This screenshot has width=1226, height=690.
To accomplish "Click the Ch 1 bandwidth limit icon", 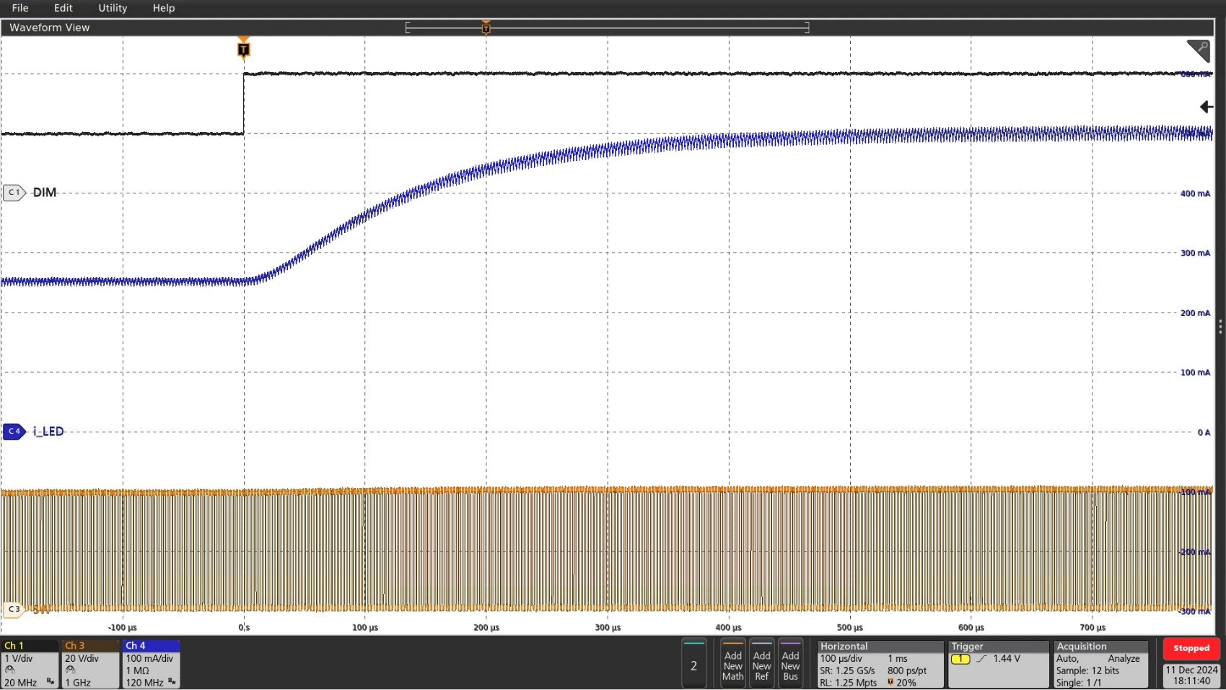I will pos(51,681).
